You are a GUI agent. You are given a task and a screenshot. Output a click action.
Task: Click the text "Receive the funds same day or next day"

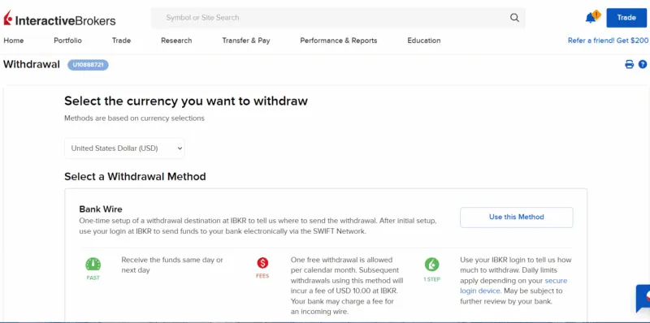tap(172, 265)
